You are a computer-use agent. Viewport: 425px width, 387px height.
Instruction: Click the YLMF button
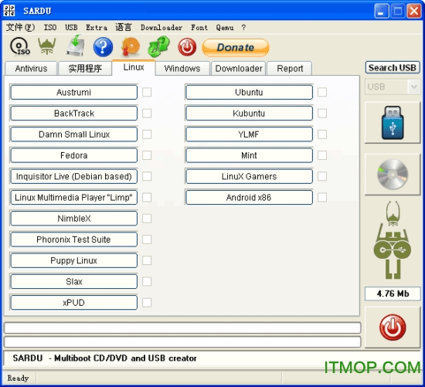(249, 134)
